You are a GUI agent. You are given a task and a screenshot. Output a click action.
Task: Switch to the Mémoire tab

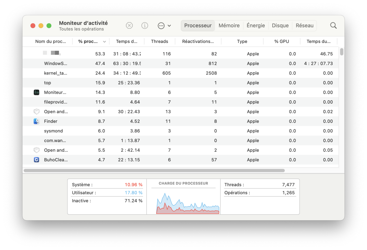pos(229,26)
